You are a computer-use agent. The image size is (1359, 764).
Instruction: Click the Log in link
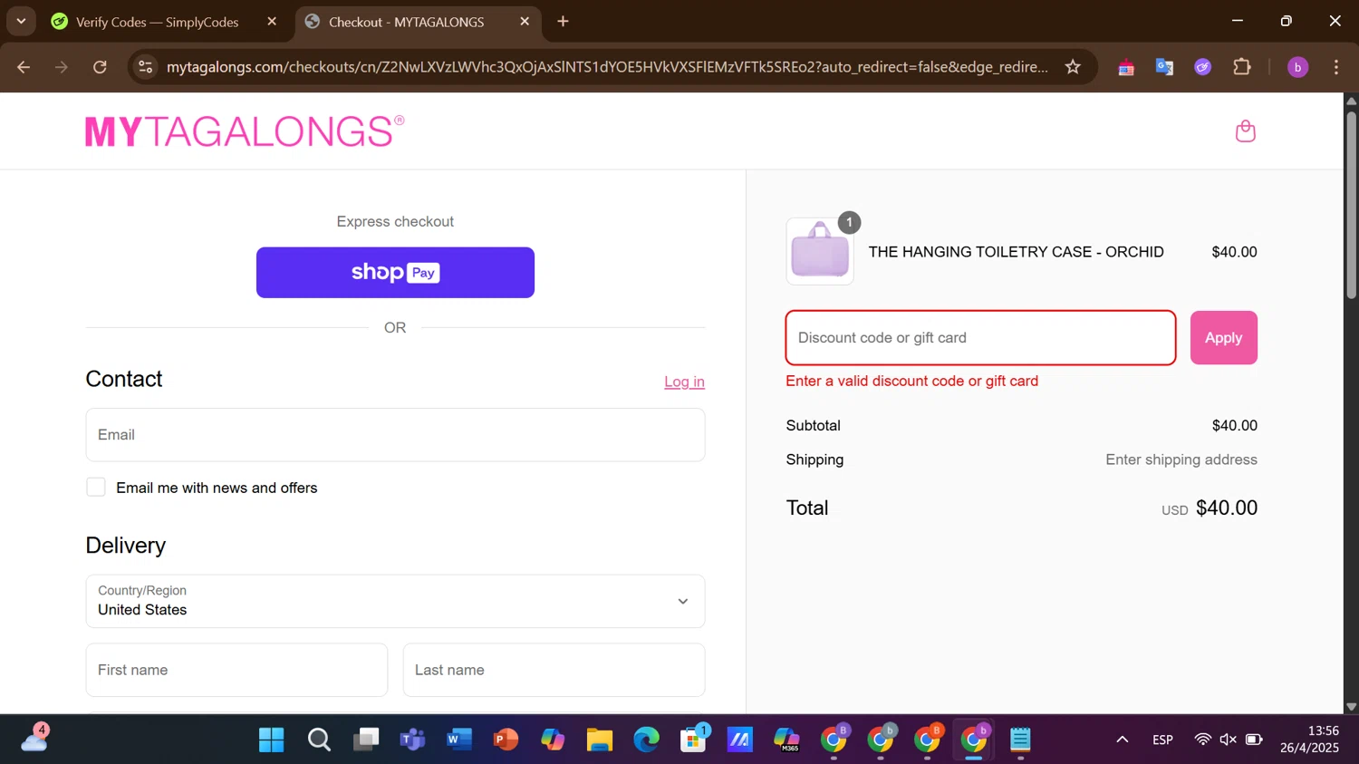click(684, 382)
